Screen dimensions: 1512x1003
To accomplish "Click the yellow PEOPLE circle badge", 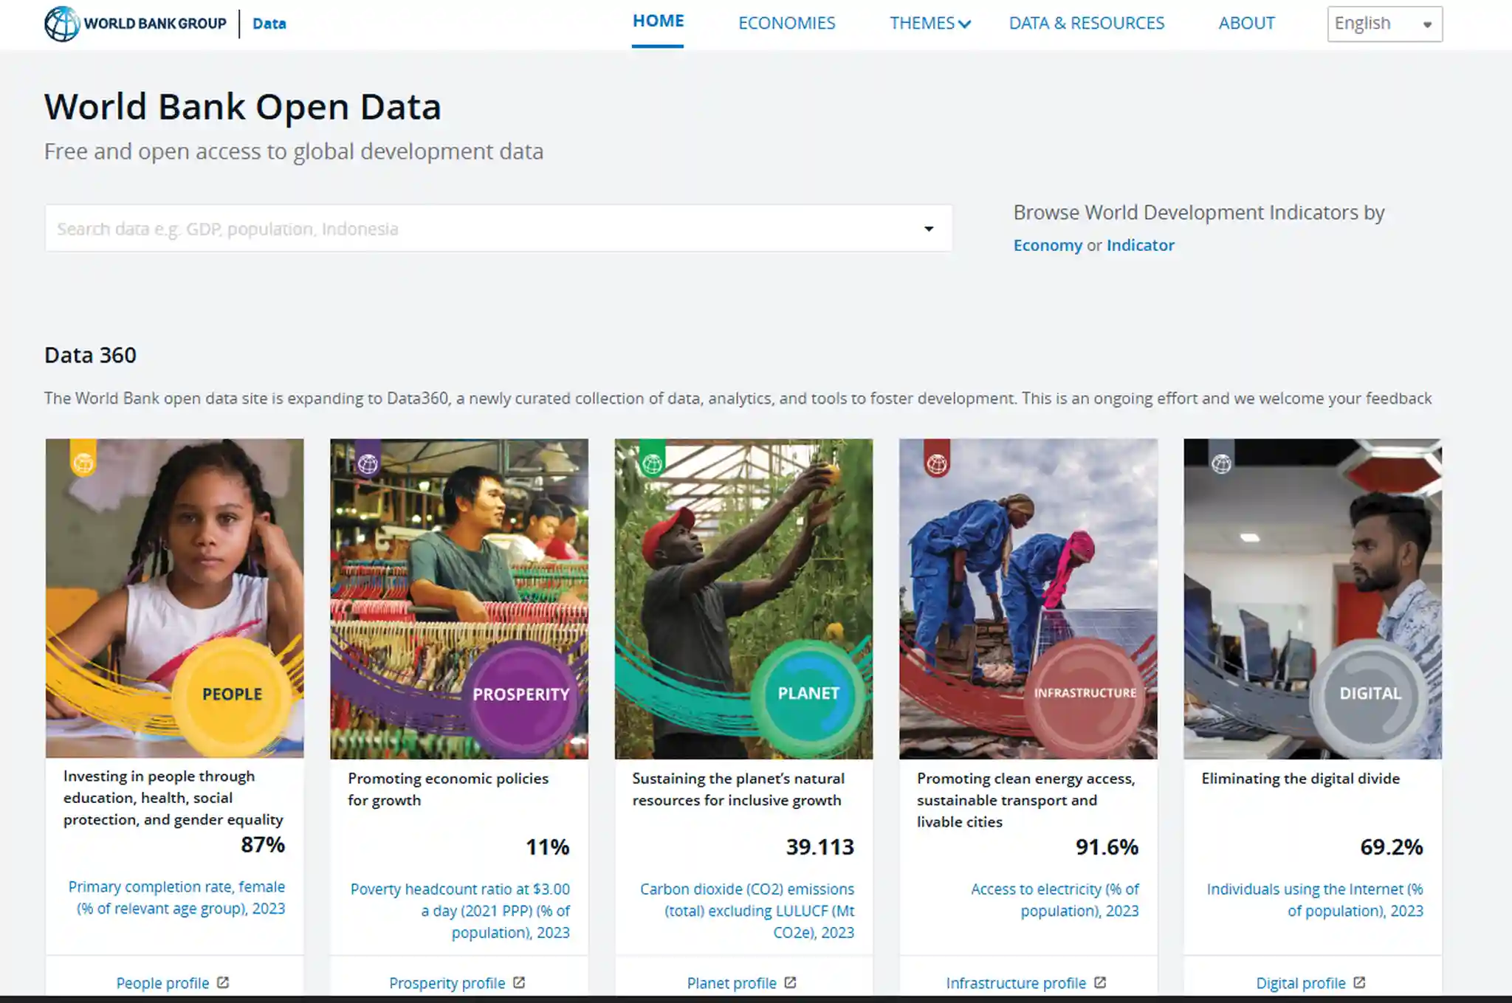I will pyautogui.click(x=233, y=694).
